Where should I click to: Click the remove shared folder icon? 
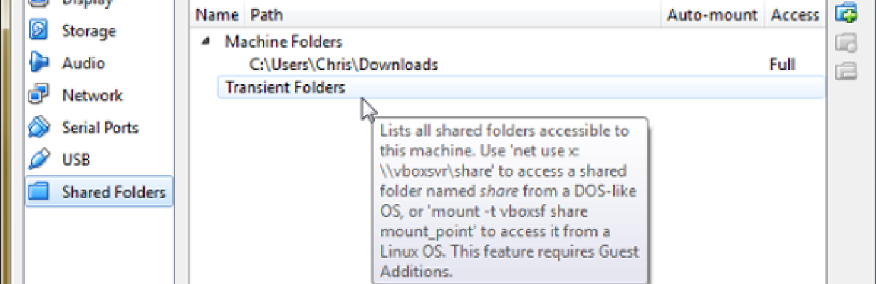[x=845, y=70]
